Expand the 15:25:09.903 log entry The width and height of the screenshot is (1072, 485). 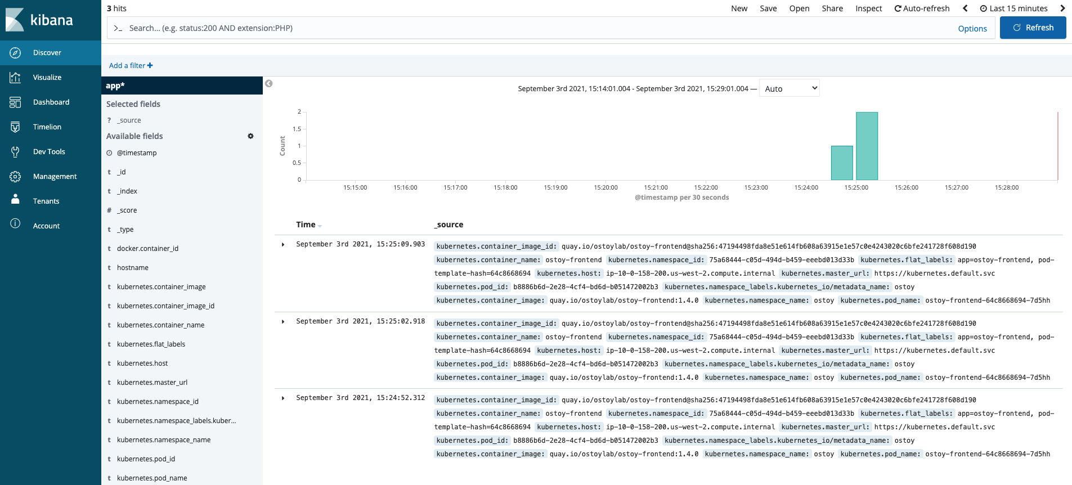pos(283,245)
